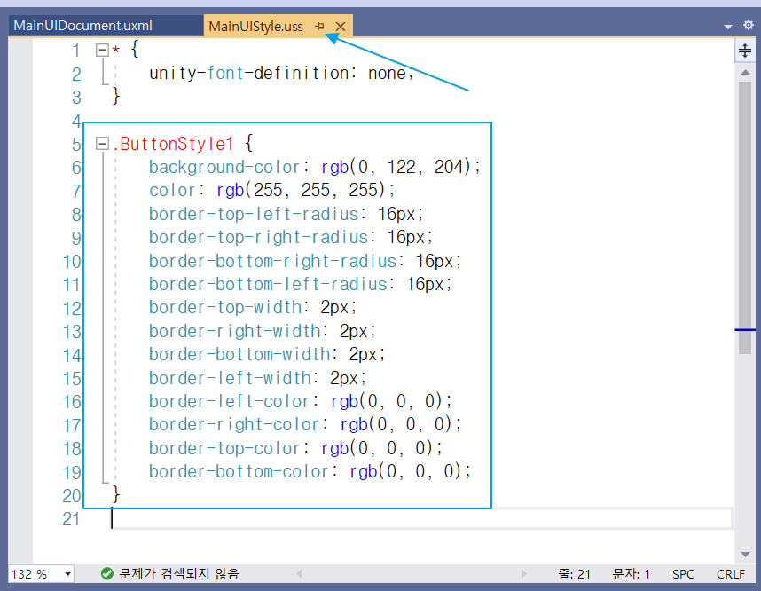761x591 pixels.
Task: Click line number 10 in the gutter
Action: pyautogui.click(x=72, y=262)
